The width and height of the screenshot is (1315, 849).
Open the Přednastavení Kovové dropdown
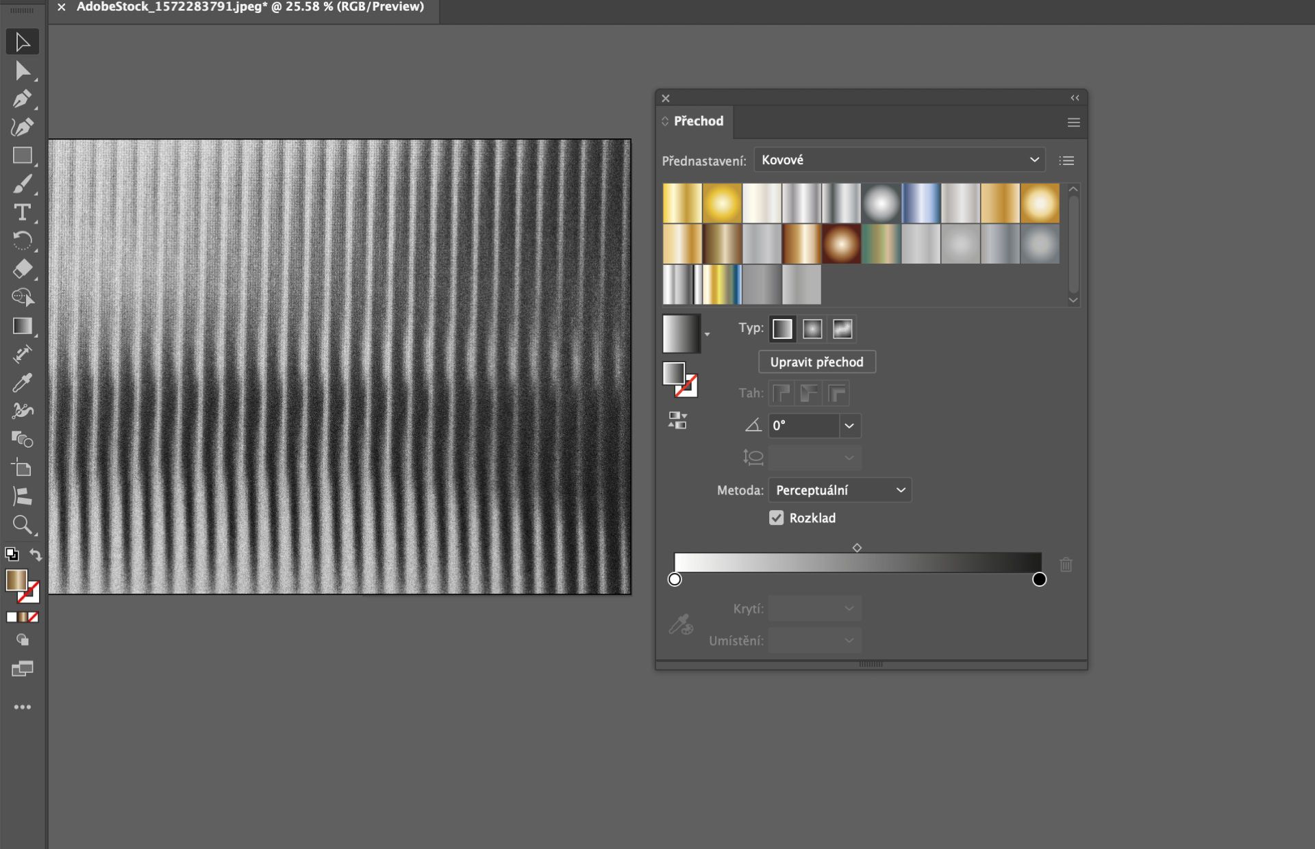click(899, 160)
